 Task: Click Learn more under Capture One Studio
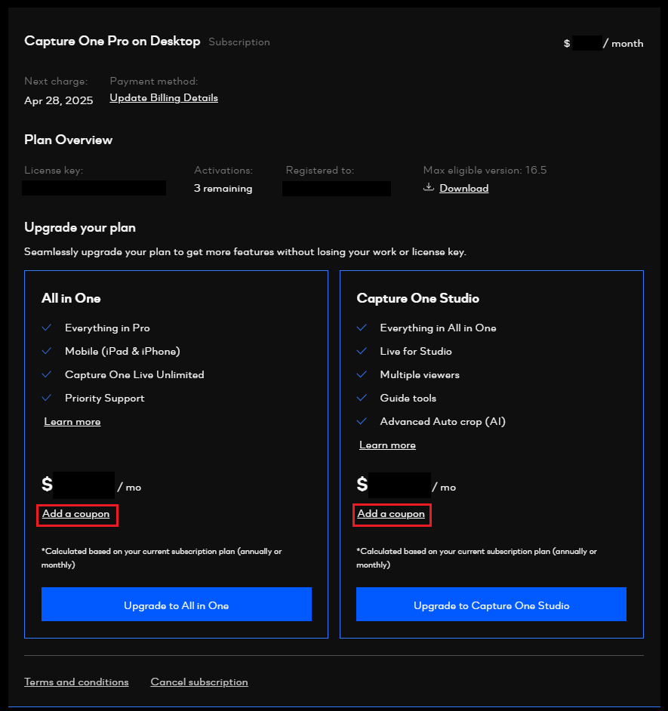point(387,445)
